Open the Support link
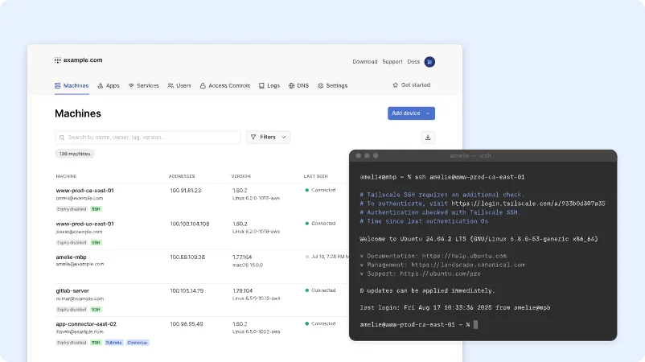Viewport: 645px width, 362px height. (392, 62)
